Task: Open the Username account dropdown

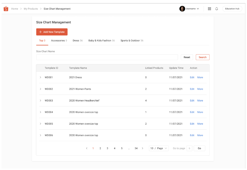Action: click(191, 8)
